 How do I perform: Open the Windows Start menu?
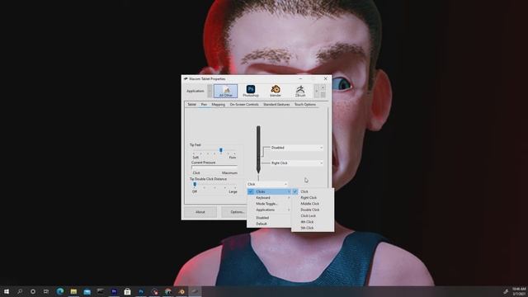point(7,291)
